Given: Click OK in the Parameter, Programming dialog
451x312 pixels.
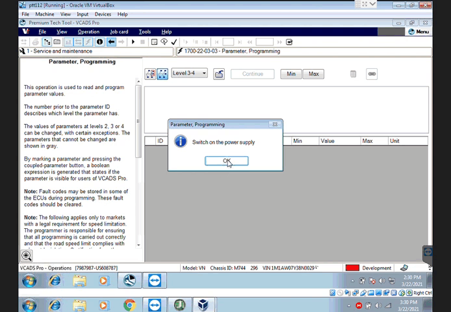Looking at the screenshot, I should click(226, 161).
